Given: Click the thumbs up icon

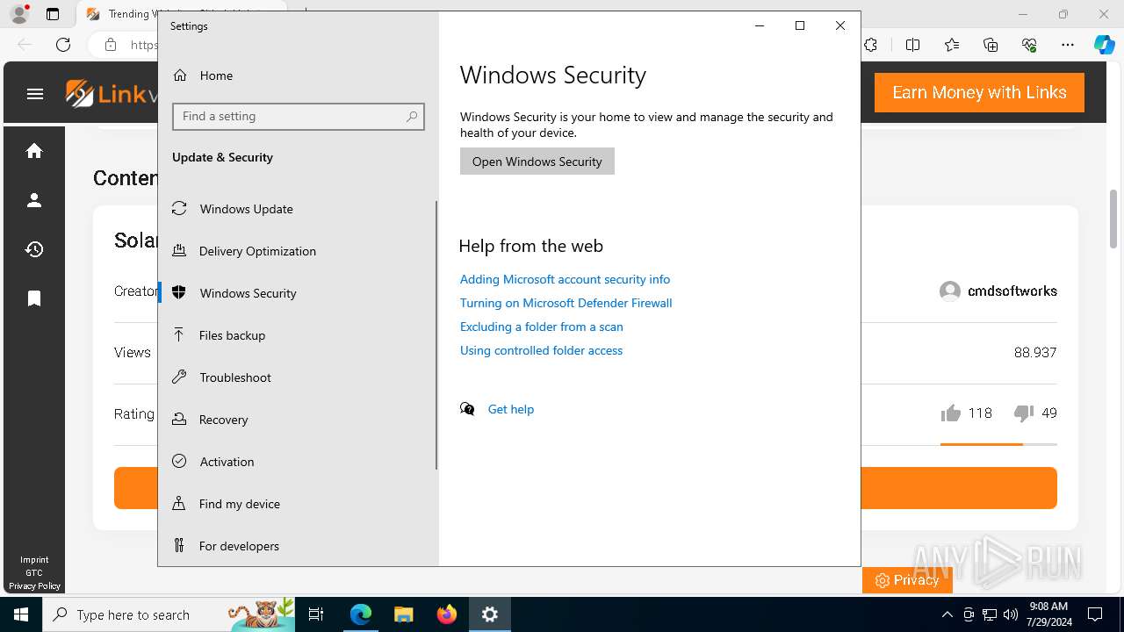Looking at the screenshot, I should point(950,413).
